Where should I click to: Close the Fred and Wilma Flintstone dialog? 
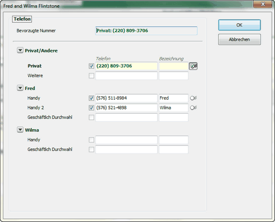[263, 4]
